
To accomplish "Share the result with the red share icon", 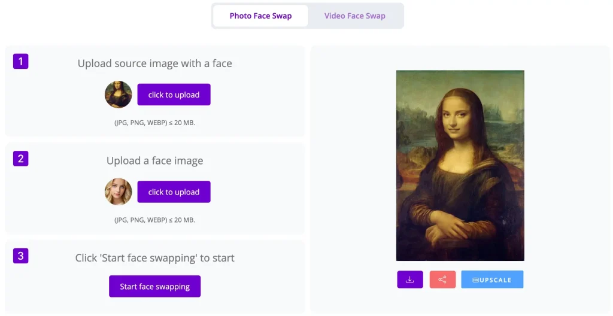I will coord(442,279).
